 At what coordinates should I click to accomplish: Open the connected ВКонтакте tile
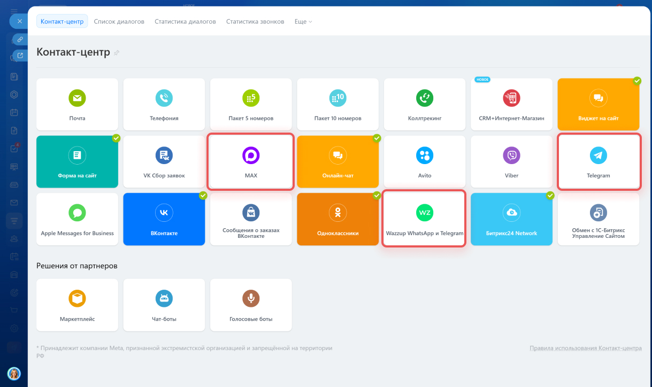point(164,219)
